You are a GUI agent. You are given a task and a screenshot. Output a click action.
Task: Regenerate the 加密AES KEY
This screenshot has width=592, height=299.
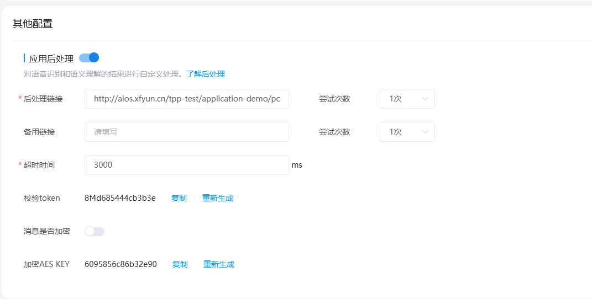point(219,264)
